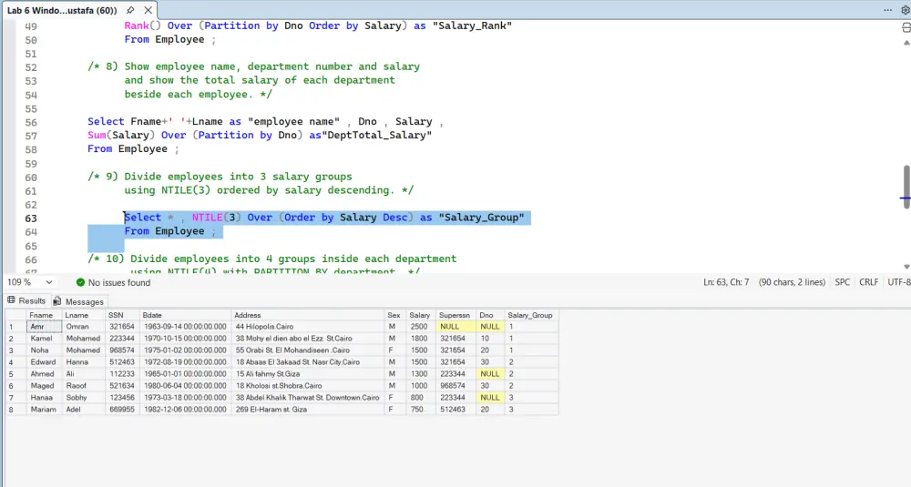Switch to the Messages tab
The width and height of the screenshot is (911, 487).
pos(78,301)
